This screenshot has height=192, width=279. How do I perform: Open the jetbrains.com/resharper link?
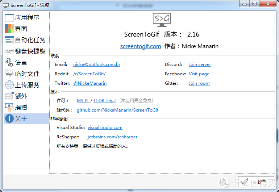point(112,137)
